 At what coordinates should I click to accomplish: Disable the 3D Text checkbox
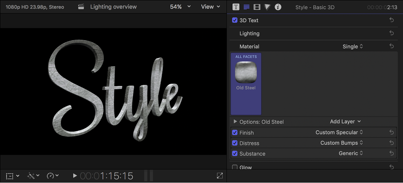tap(235, 20)
